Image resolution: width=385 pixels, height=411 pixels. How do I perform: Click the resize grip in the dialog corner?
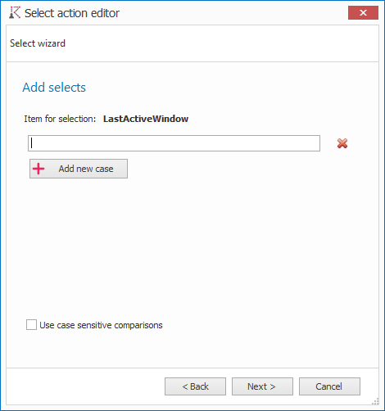coord(375,401)
